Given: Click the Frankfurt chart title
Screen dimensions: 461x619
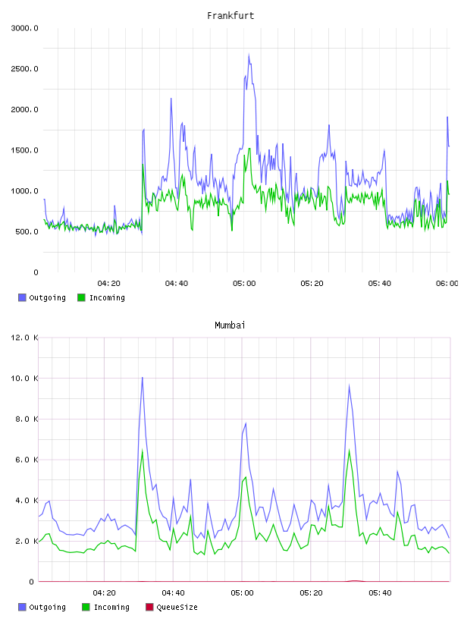Looking at the screenshot, I should pyautogui.click(x=230, y=16).
